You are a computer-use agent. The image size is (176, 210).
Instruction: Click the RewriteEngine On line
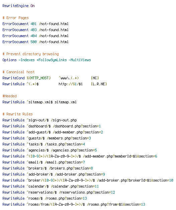[18, 6]
